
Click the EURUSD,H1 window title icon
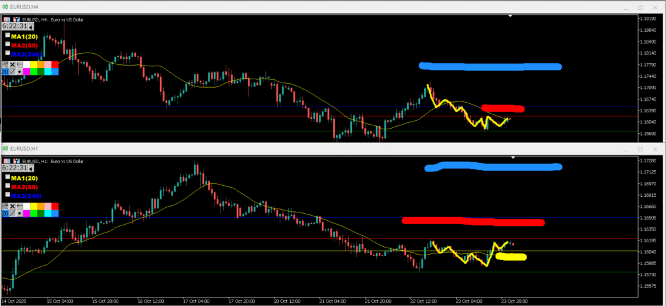[x=5, y=148]
